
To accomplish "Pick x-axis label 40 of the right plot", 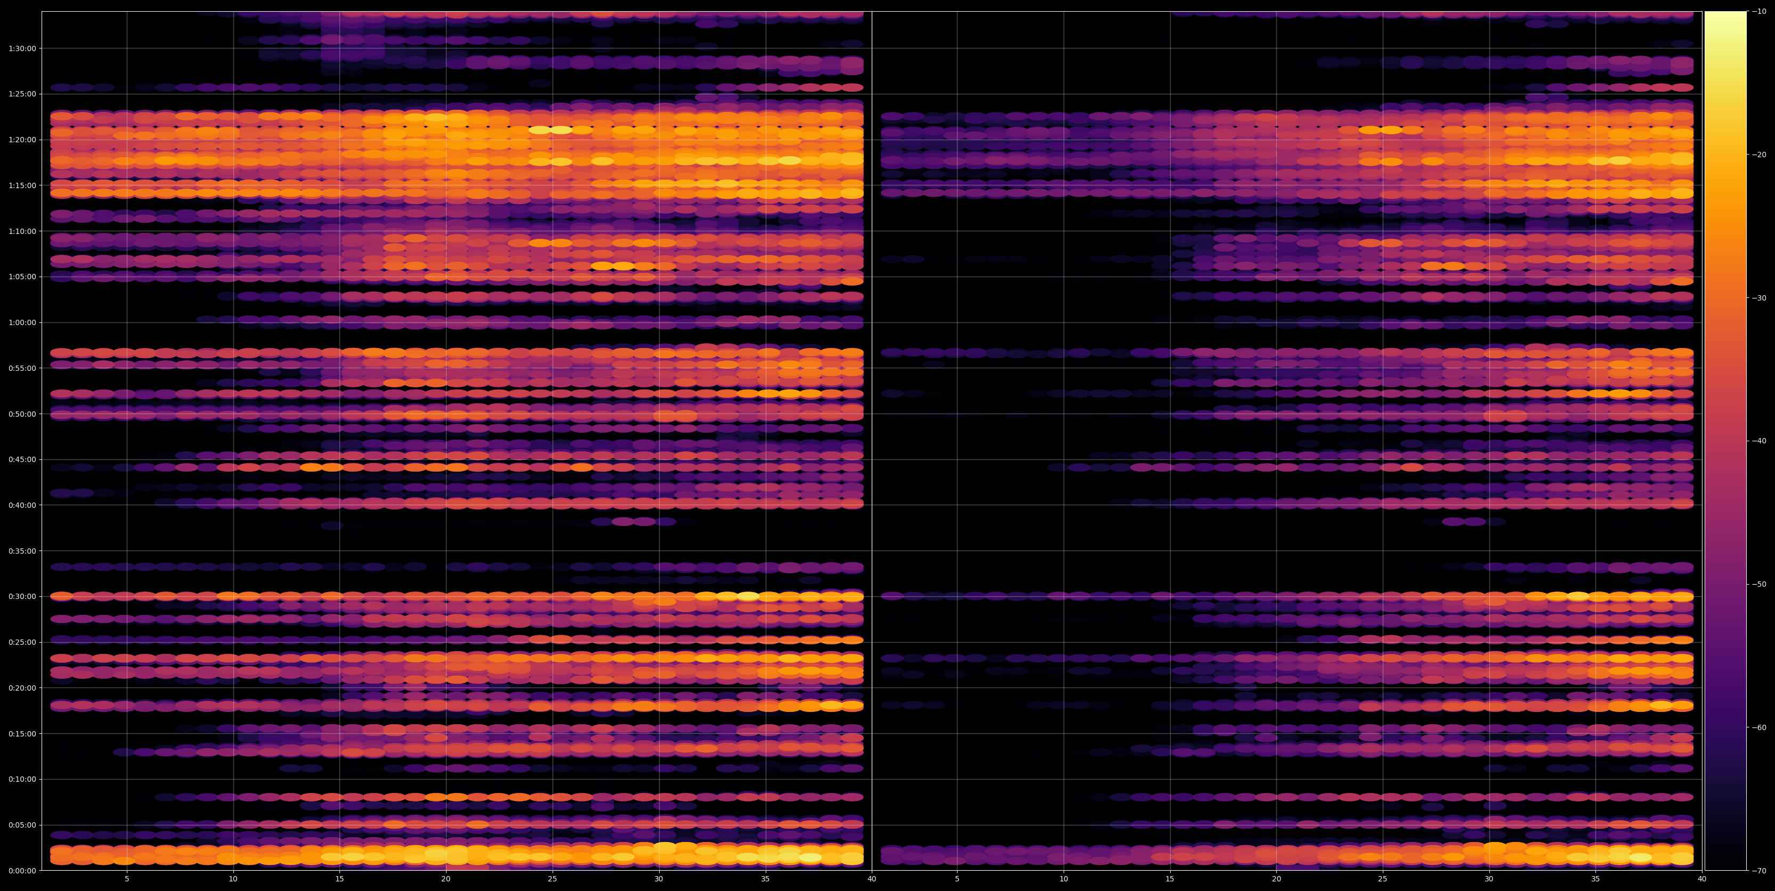I will tap(1702, 879).
